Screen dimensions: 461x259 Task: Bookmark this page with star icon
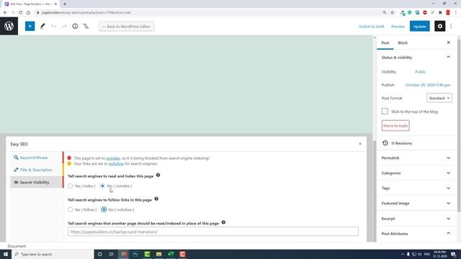[x=392, y=13]
